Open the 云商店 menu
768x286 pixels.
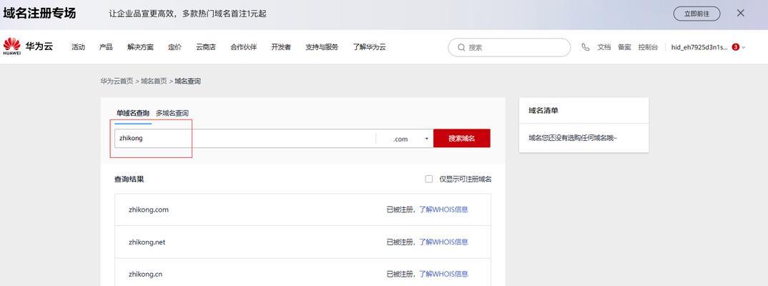206,47
